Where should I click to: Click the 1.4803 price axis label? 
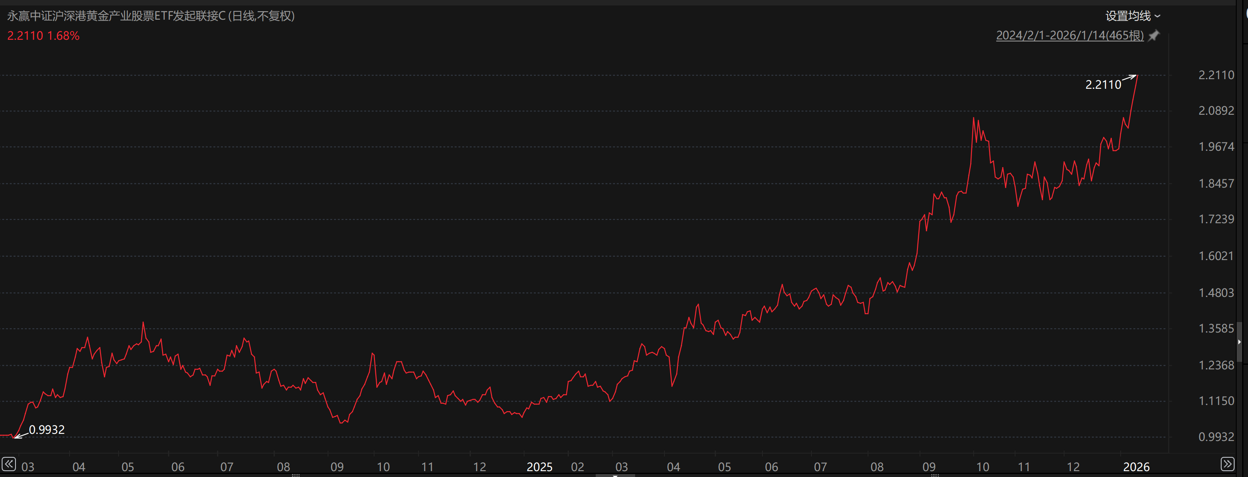[1216, 293]
